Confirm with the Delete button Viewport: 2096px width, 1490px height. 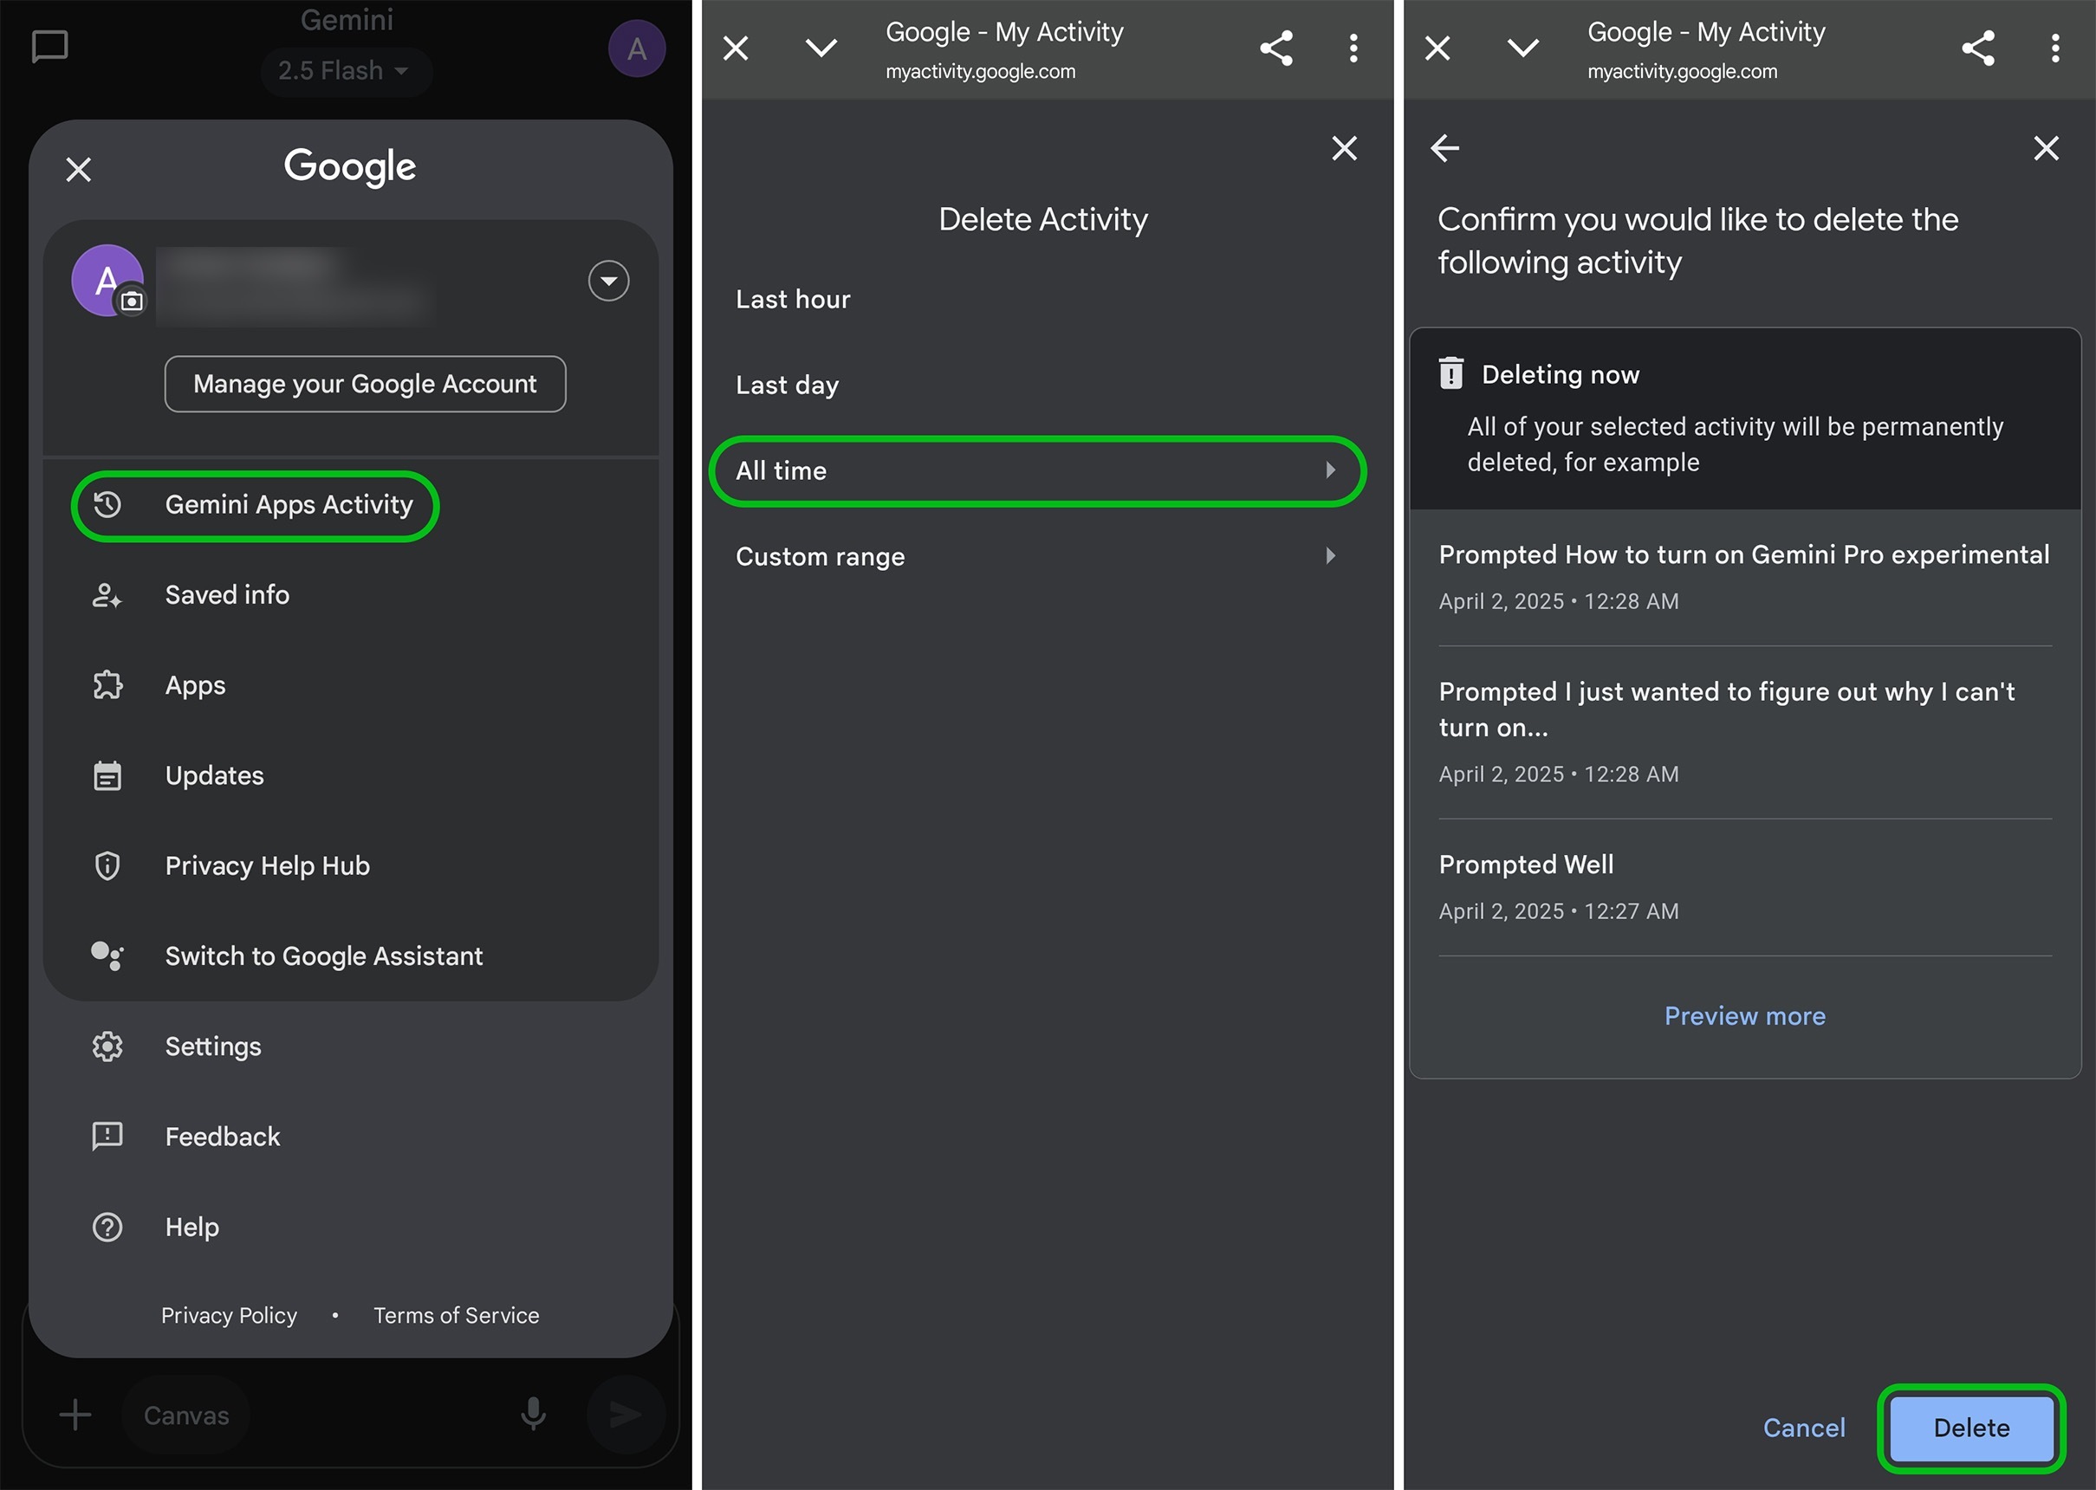coord(1971,1428)
